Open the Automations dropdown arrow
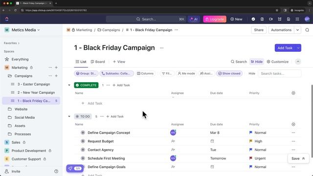Viewport: 313px width, 176px height. point(297,30)
